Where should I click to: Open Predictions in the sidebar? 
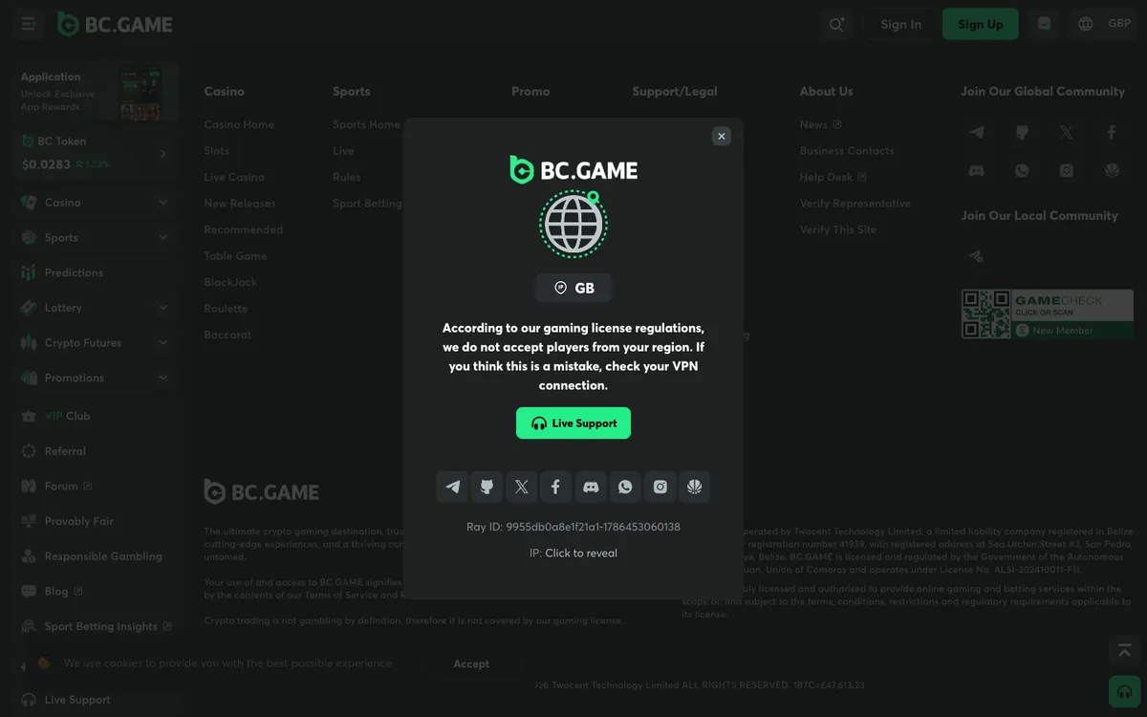(x=97, y=272)
